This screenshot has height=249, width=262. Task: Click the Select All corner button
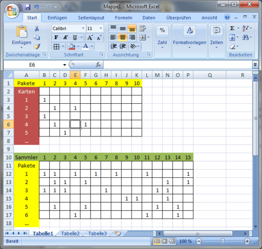tap(9, 75)
